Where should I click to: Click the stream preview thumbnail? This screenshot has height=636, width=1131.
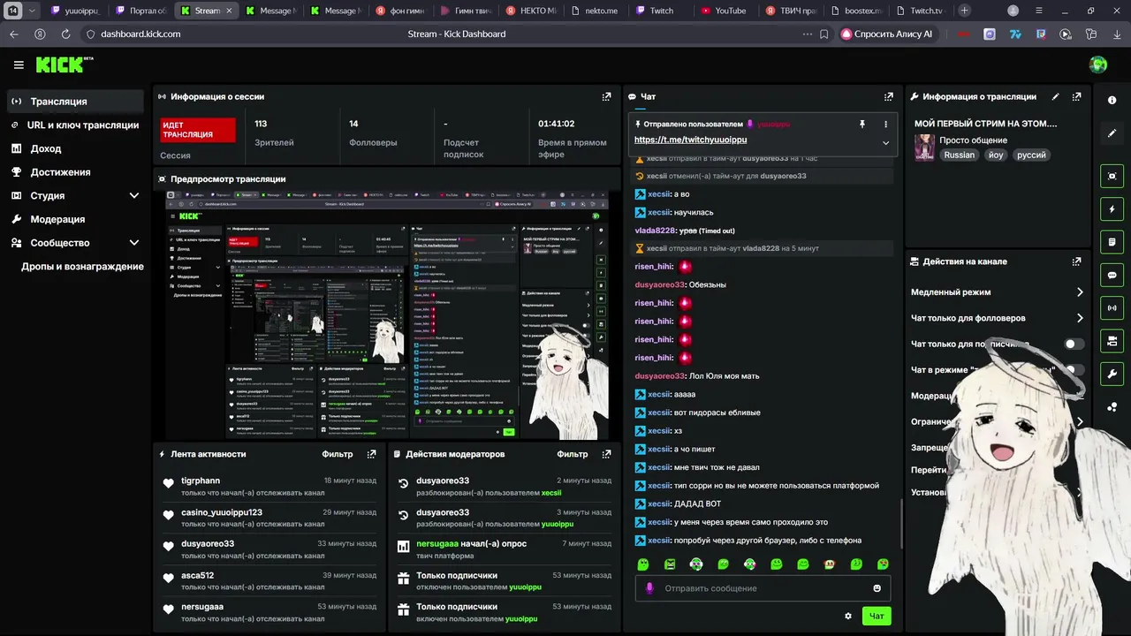[388, 314]
